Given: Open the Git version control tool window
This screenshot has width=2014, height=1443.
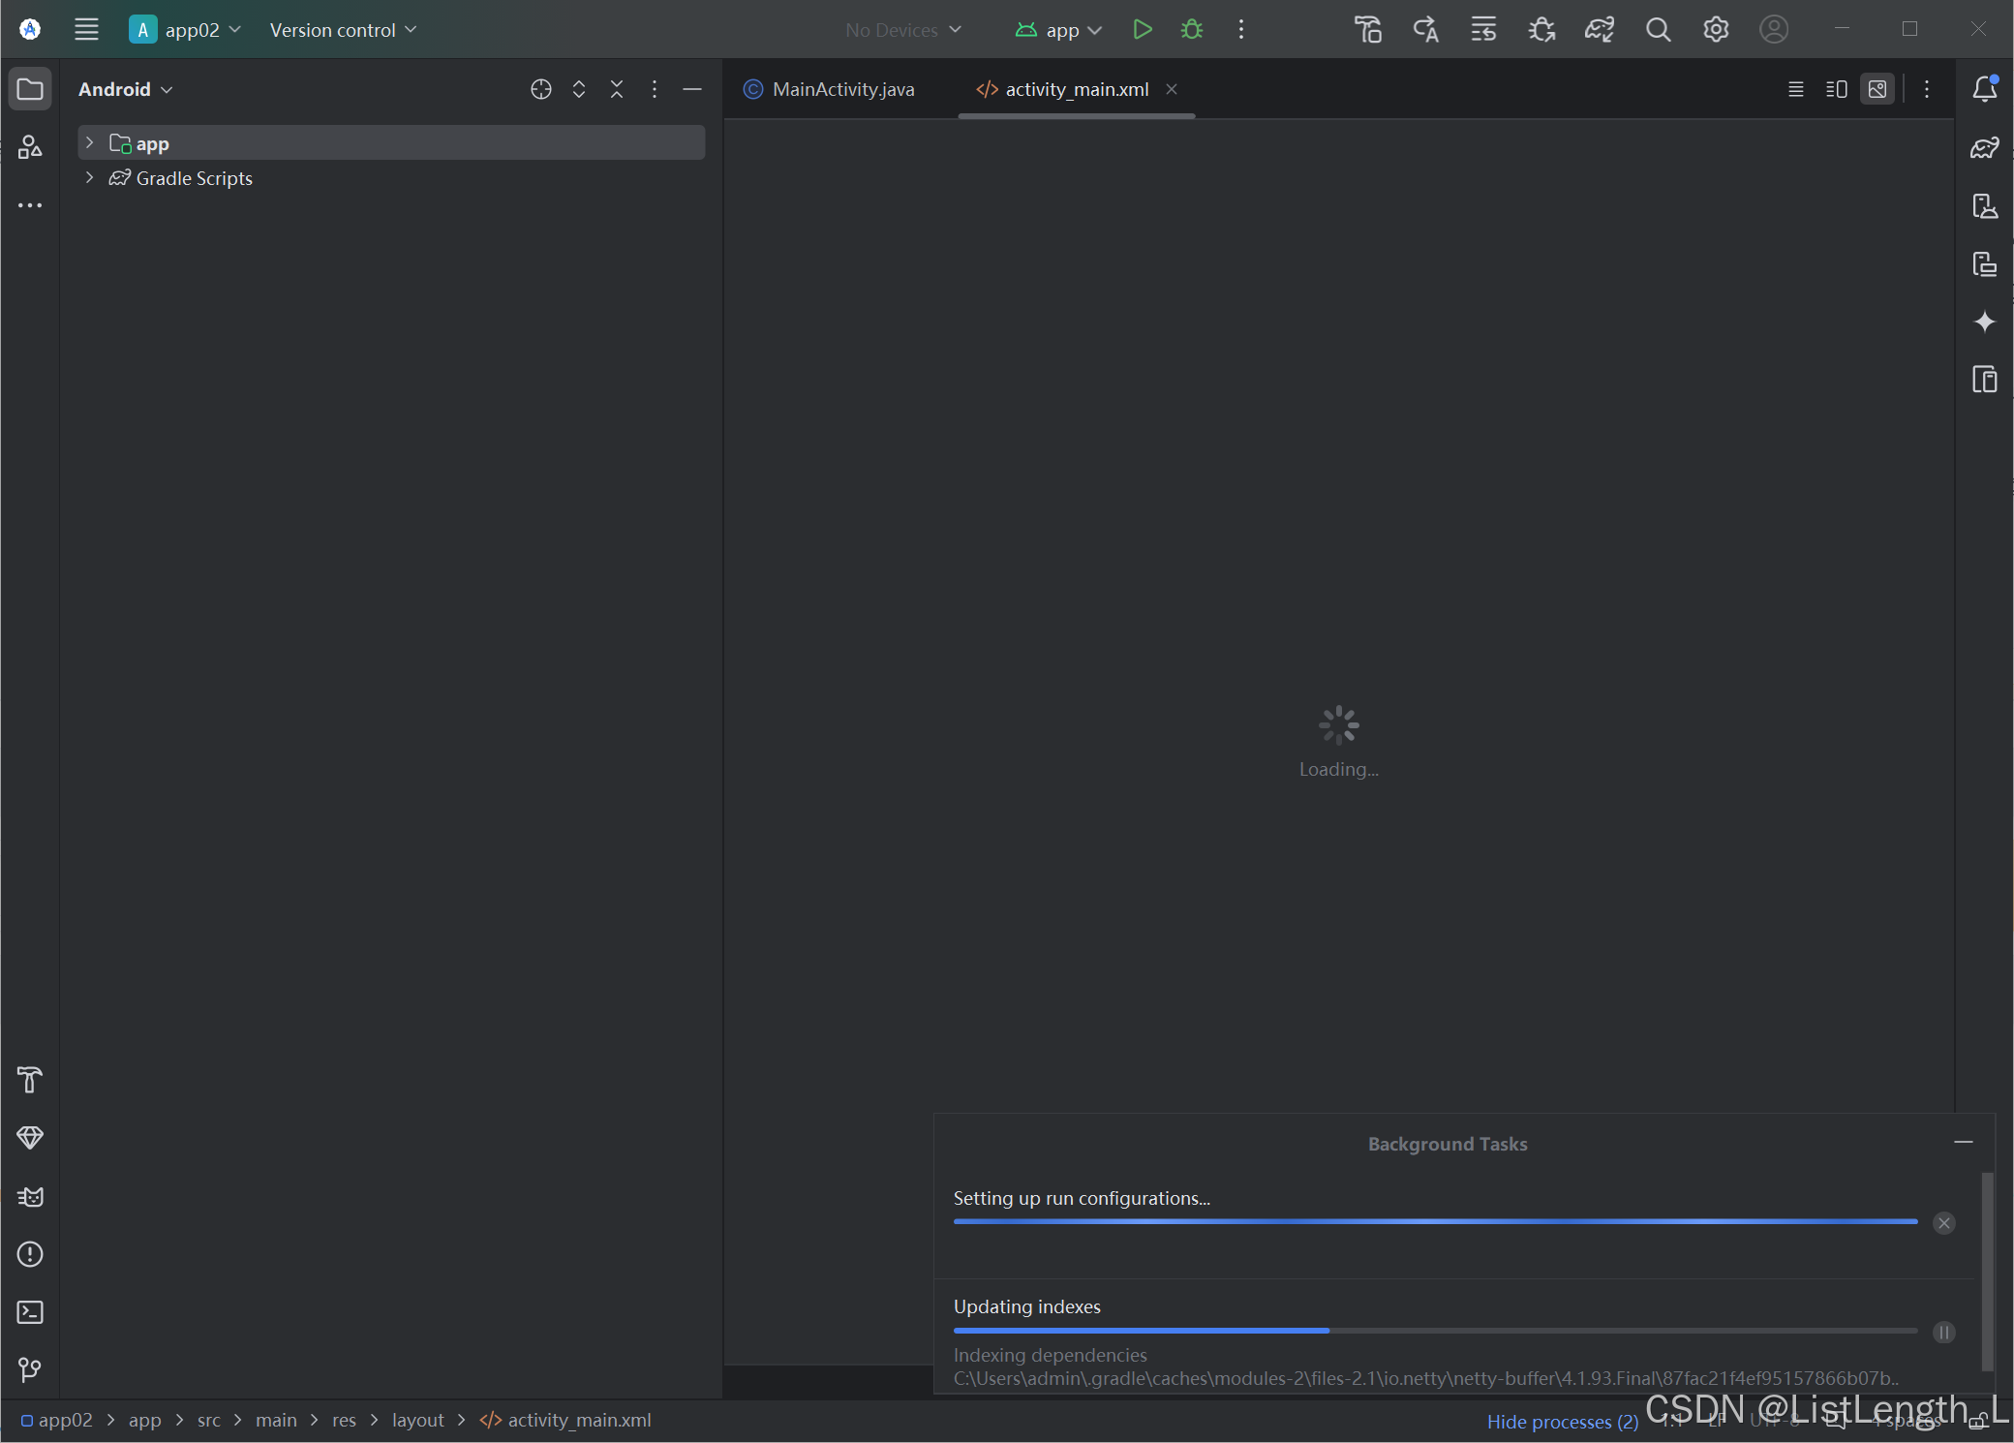Looking at the screenshot, I should [x=30, y=1369].
